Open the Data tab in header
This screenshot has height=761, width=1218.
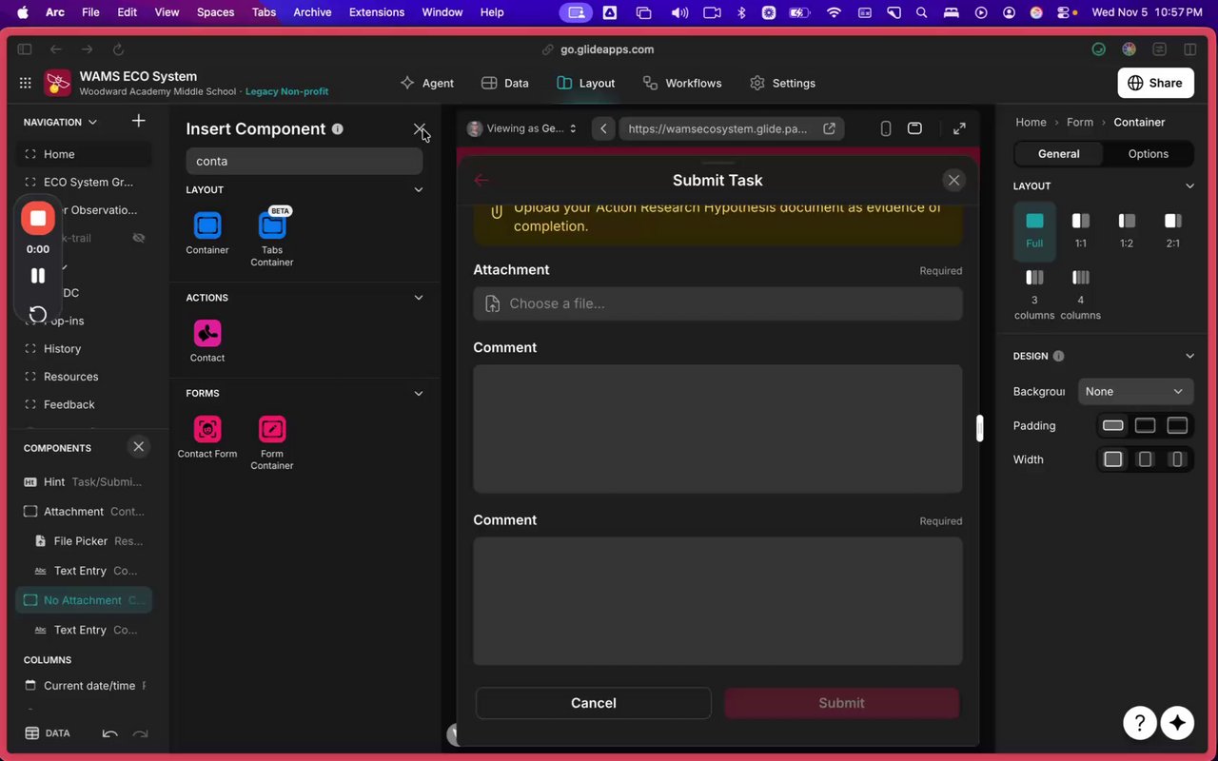click(505, 83)
